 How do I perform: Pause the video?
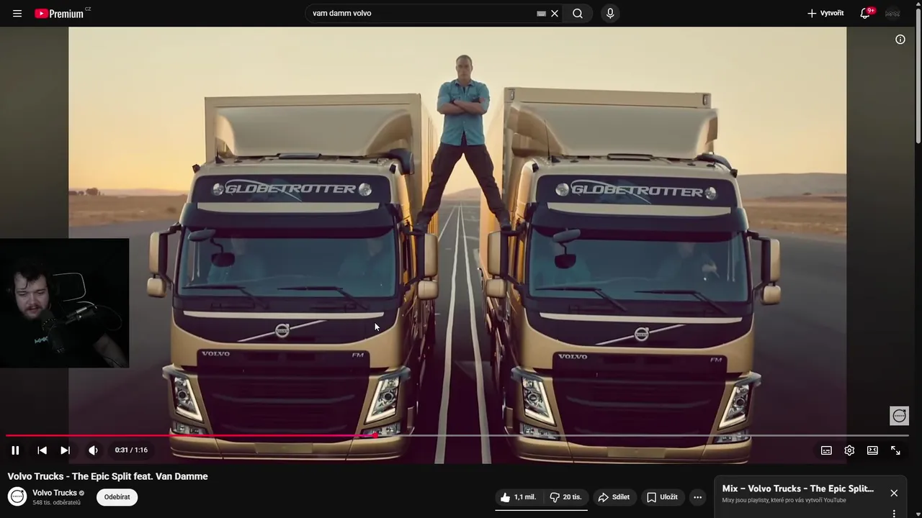click(x=15, y=450)
